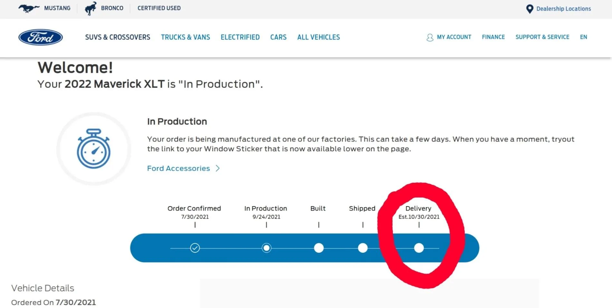Image resolution: width=612 pixels, height=308 pixels.
Task: Click the "Built" step label
Action: pos(318,208)
